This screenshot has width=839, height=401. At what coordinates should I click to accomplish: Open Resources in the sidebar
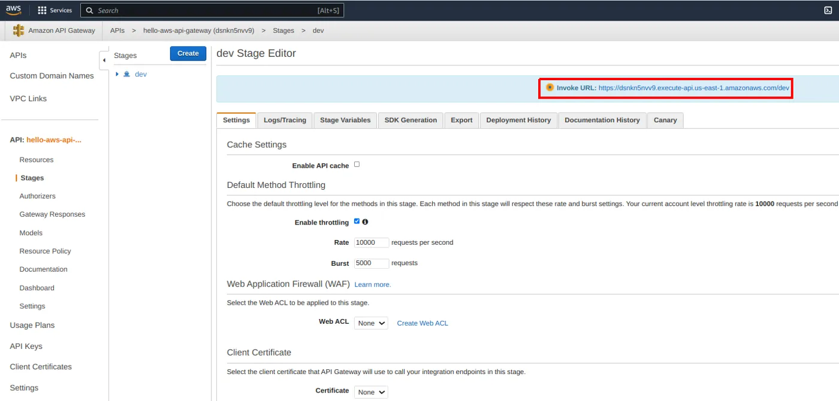[37, 160]
